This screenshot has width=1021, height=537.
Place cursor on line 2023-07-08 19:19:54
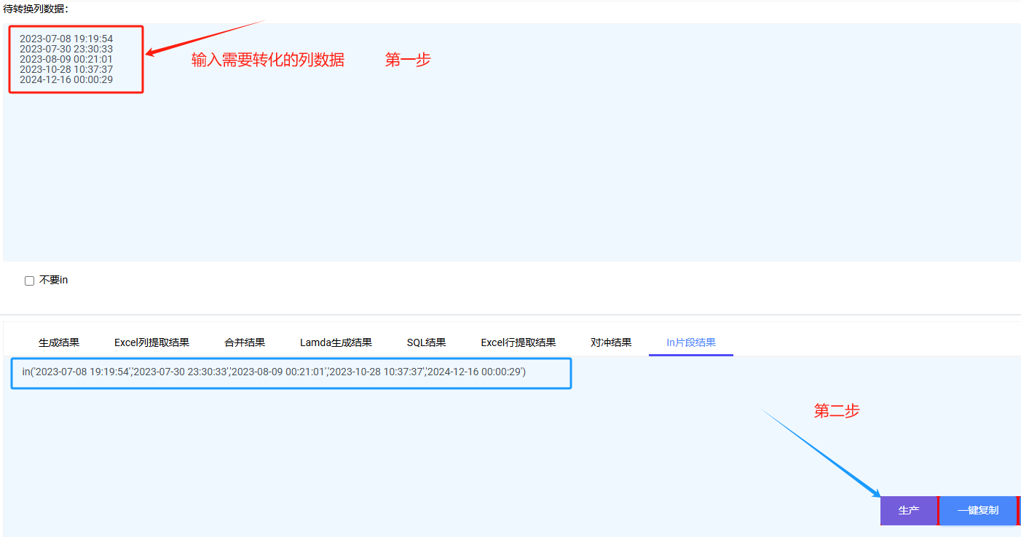66,39
